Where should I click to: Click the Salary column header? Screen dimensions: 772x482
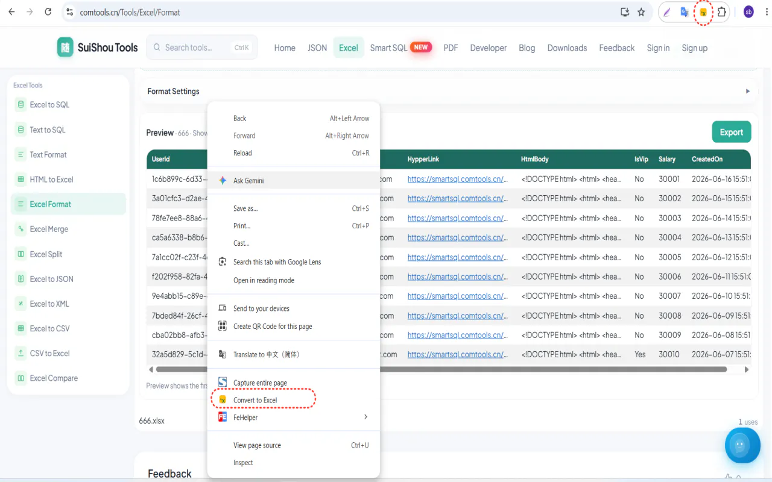coord(667,159)
